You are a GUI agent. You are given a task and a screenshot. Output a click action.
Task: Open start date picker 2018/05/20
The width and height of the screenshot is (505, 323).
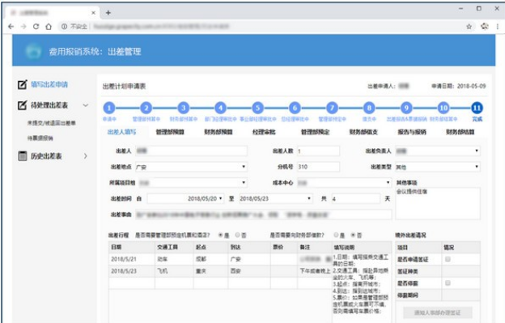185,198
